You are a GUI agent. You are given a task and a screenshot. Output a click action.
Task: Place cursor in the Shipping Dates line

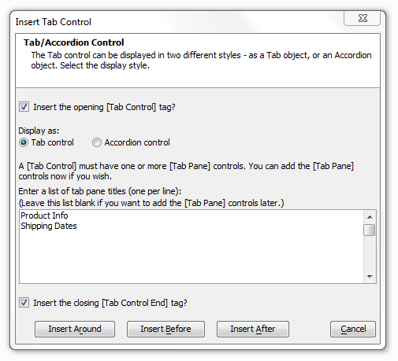[x=49, y=226]
